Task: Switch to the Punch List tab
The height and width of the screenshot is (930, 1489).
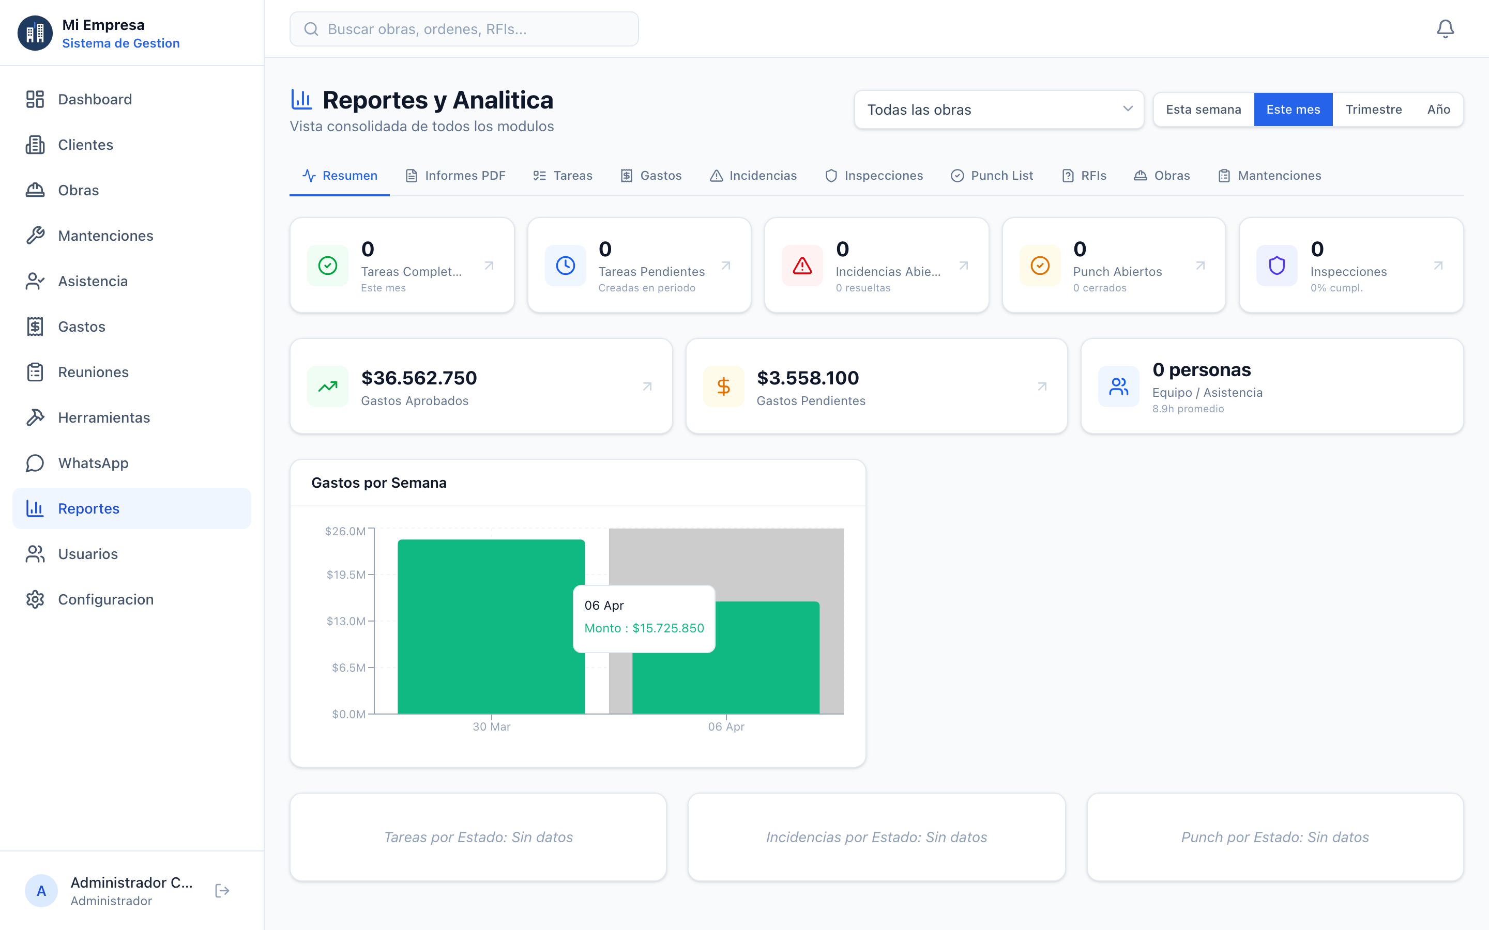Action: pos(992,176)
